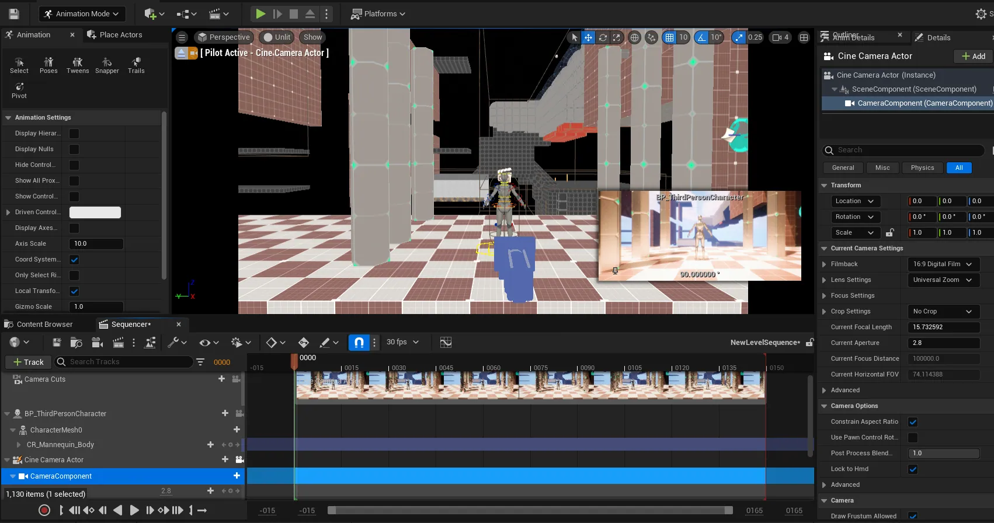Toggle Sequencer snapping magnet icon
The height and width of the screenshot is (523, 994).
click(359, 343)
